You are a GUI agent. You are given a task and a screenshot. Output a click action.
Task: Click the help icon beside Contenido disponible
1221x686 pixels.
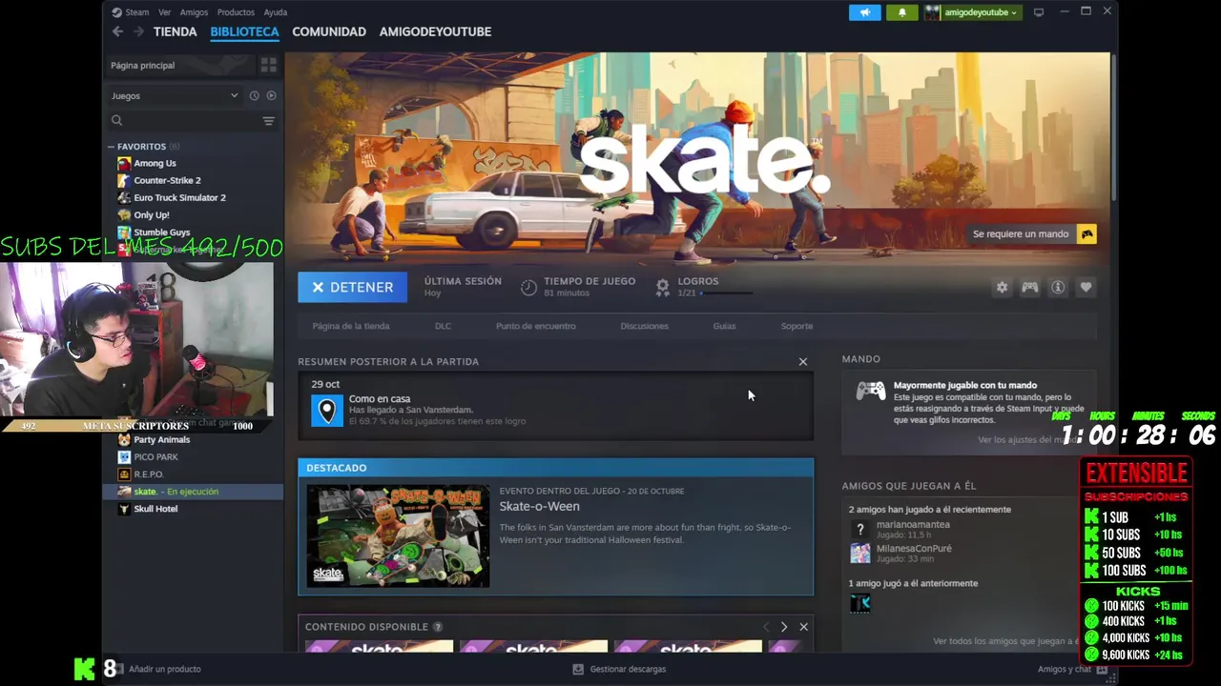pos(438,627)
